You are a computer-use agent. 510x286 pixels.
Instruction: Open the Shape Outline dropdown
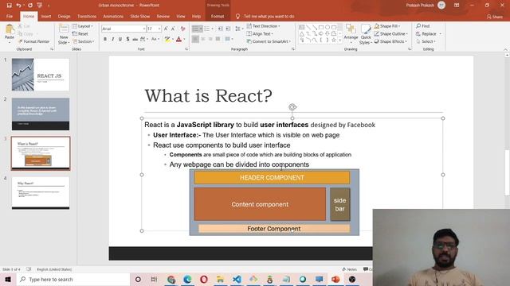(390, 33)
